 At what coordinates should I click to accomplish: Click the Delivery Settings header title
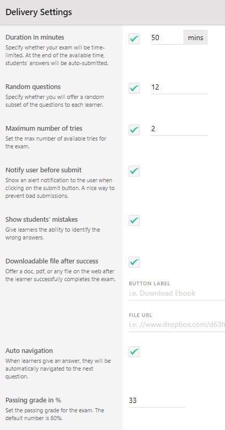(39, 12)
